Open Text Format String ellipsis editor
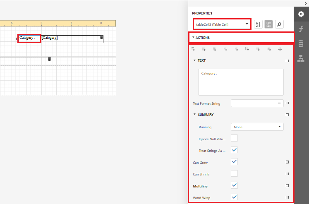The width and height of the screenshot is (309, 204). (280, 103)
